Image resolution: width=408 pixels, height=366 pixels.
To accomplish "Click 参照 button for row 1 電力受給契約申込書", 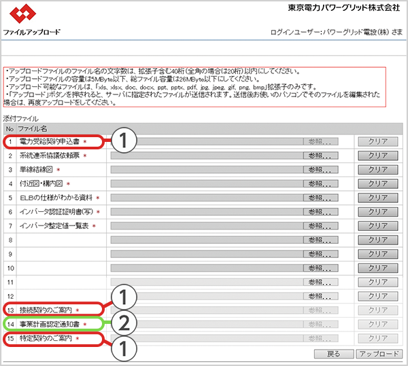I will point(320,141).
